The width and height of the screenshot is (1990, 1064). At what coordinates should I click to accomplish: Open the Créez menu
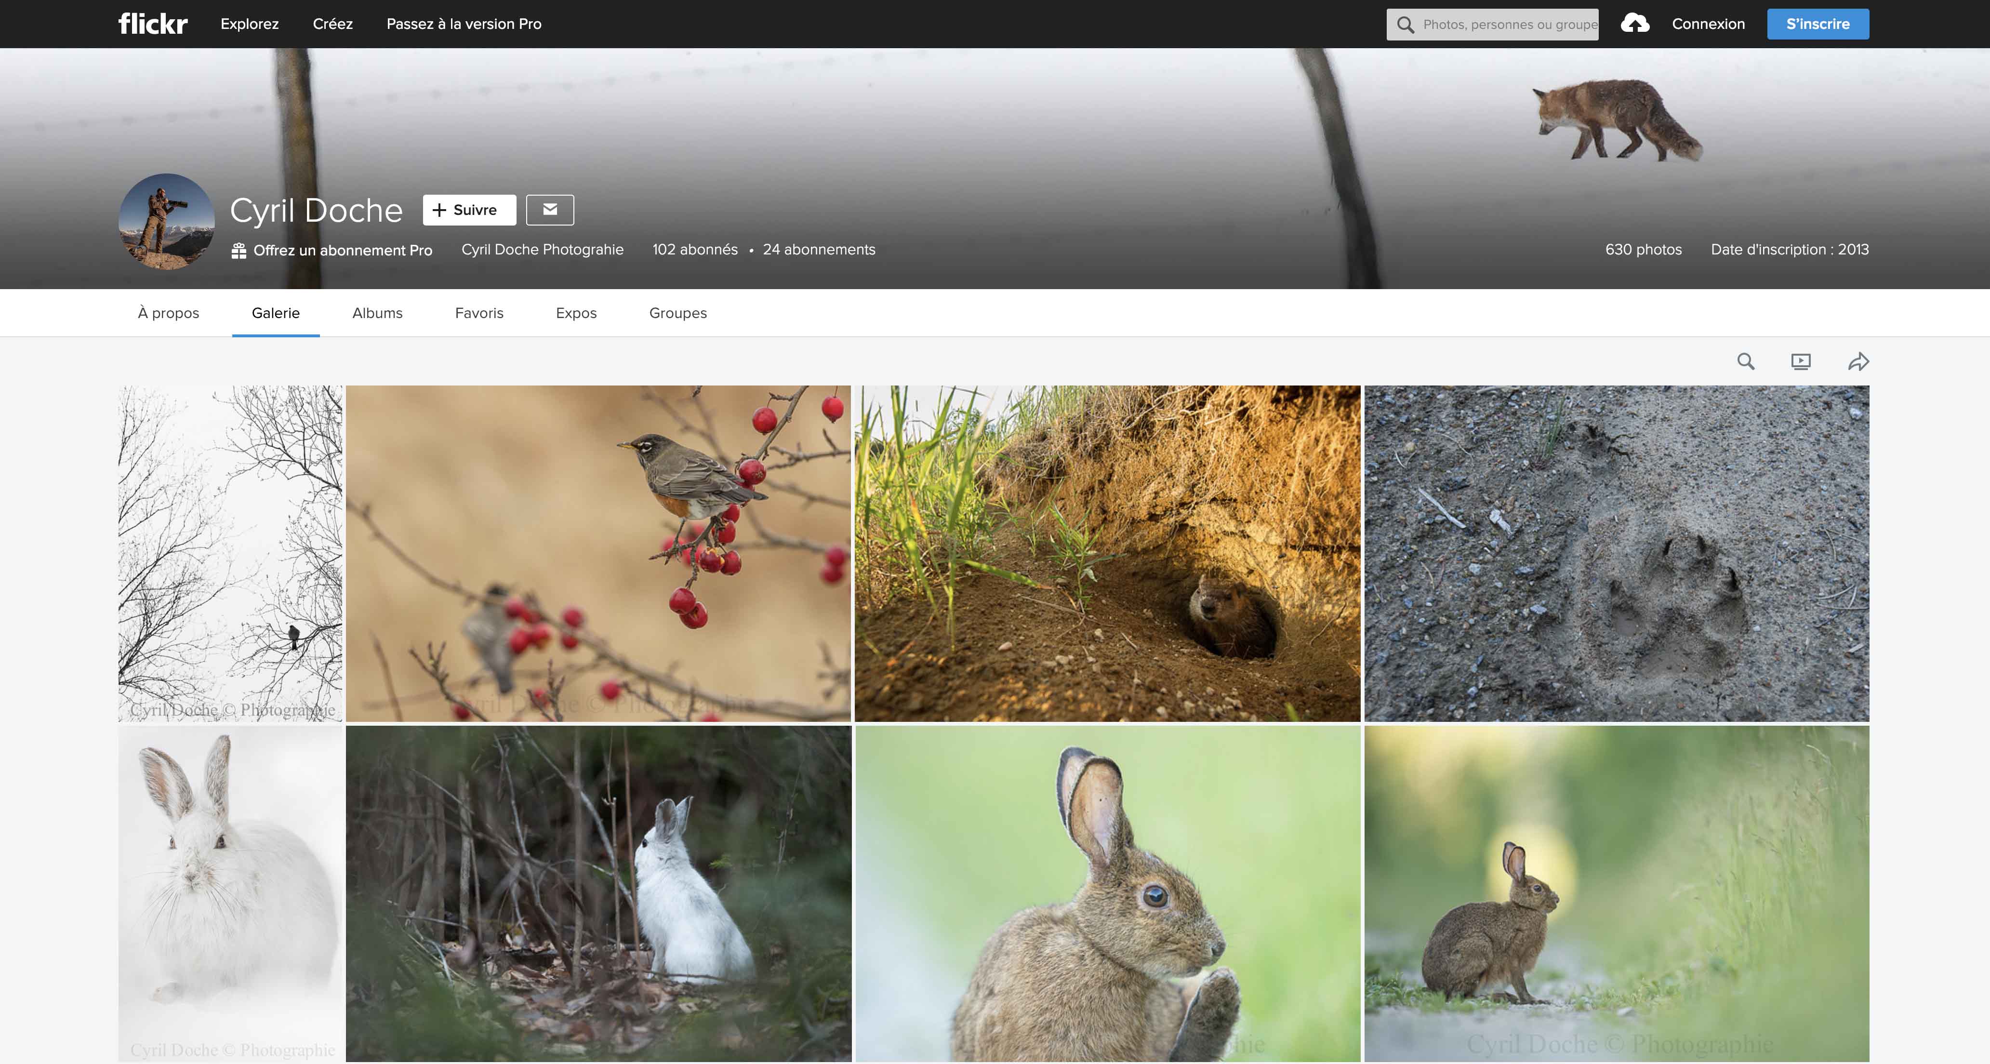(333, 24)
